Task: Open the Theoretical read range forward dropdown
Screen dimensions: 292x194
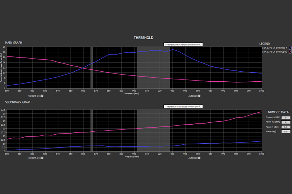Action: click(183, 44)
